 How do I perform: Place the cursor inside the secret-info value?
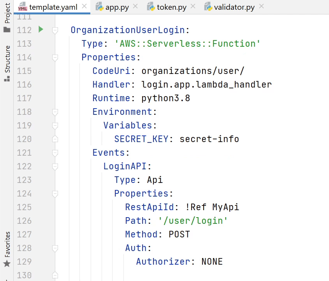[209, 139]
